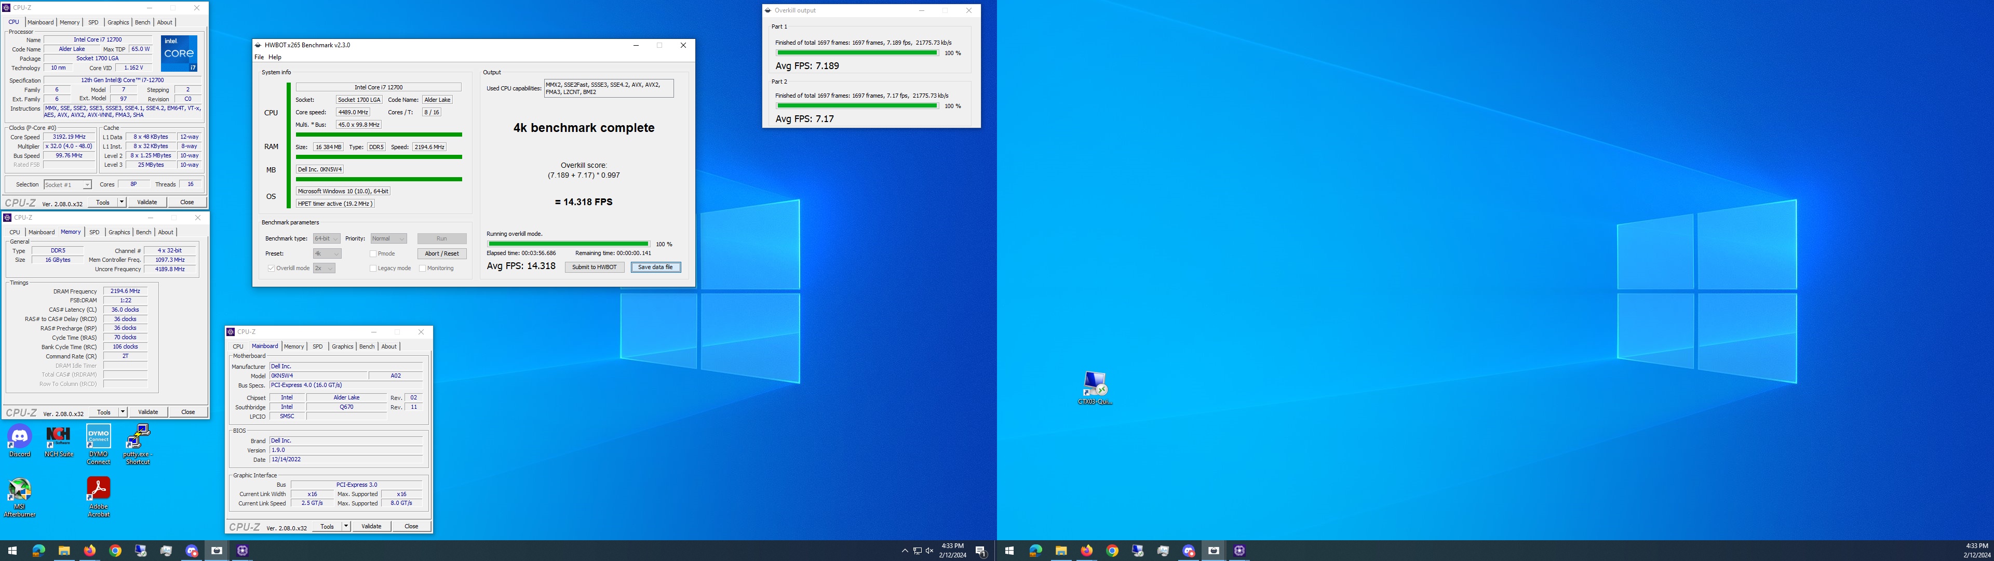Open Socket #1 selection dropdown in CPU-Z
The image size is (1994, 561).
click(x=68, y=184)
